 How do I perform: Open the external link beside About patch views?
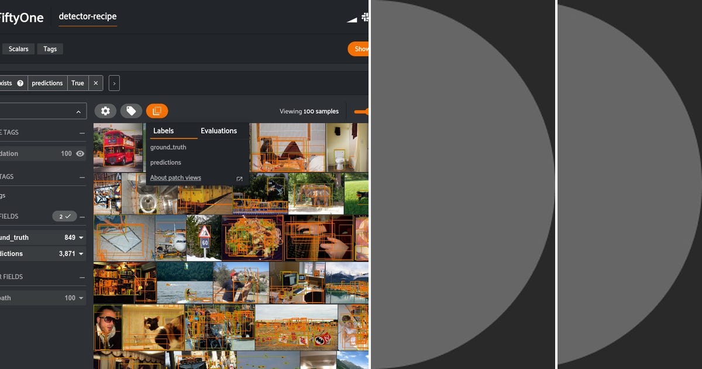(239, 177)
